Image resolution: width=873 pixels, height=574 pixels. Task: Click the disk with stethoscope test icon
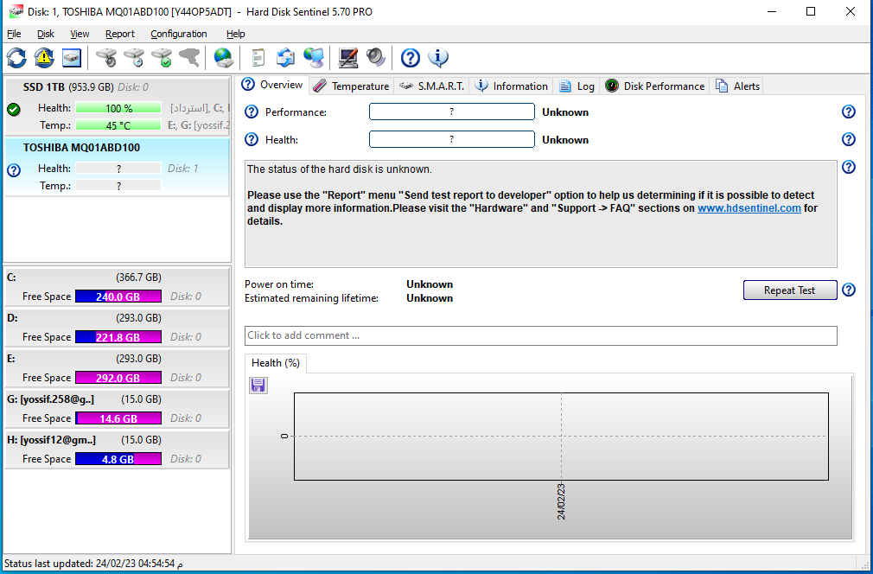(106, 57)
